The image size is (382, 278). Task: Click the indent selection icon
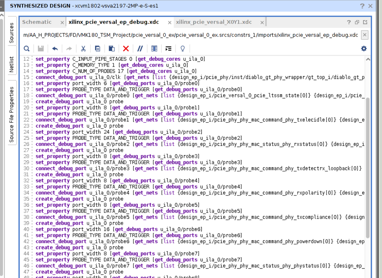pyautogui.click(x=168, y=49)
